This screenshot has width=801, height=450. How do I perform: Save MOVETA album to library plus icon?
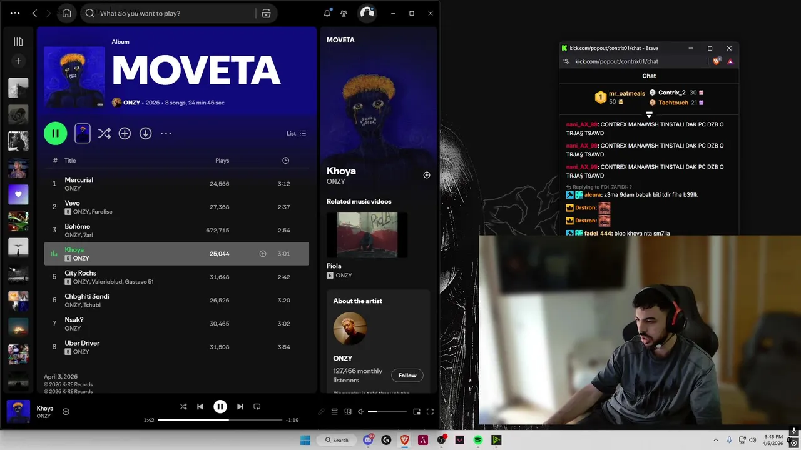click(x=125, y=133)
